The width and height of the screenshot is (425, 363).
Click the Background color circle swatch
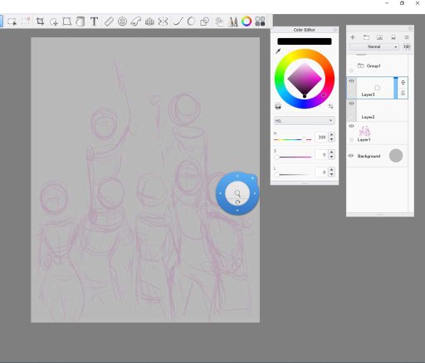point(396,156)
